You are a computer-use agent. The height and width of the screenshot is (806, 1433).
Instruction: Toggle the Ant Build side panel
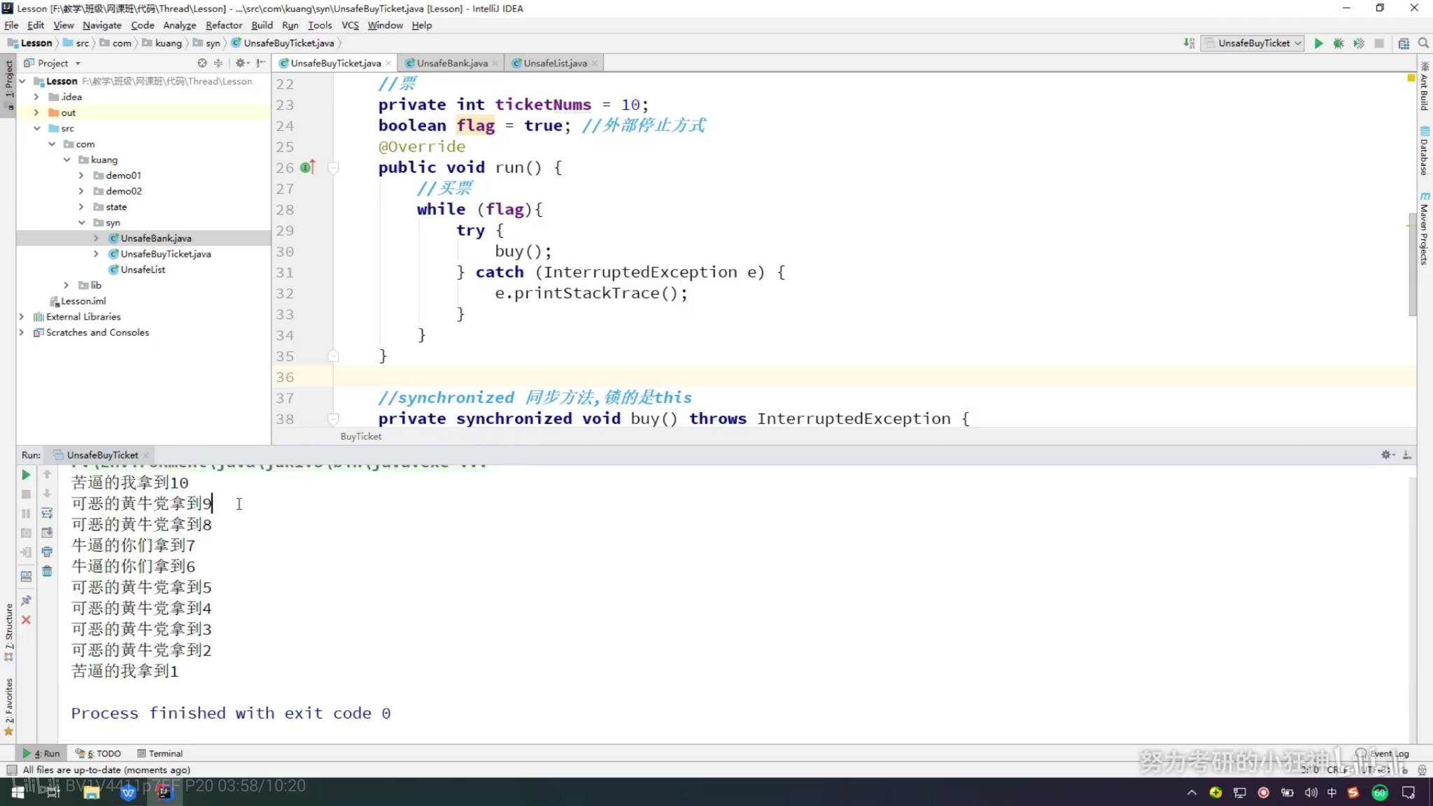(x=1424, y=86)
